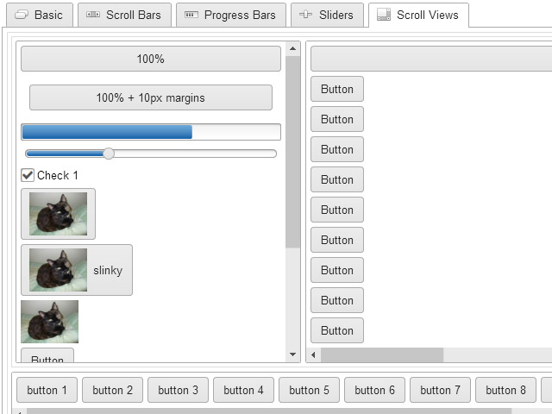The image size is (552, 414).
Task: Click the left panel vertical scrollbar thumb
Action: point(293,152)
